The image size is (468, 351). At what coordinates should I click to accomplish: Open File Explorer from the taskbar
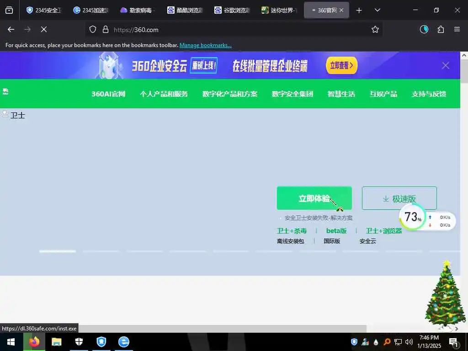tap(56, 342)
